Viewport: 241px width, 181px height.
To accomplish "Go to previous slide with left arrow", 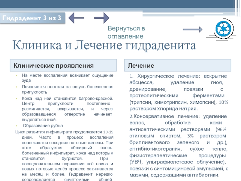I will click(x=76, y=18).
